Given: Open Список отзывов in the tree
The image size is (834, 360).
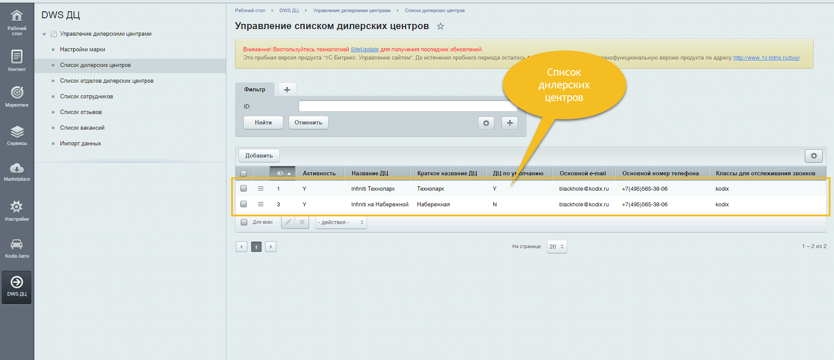Looking at the screenshot, I should pos(81,112).
